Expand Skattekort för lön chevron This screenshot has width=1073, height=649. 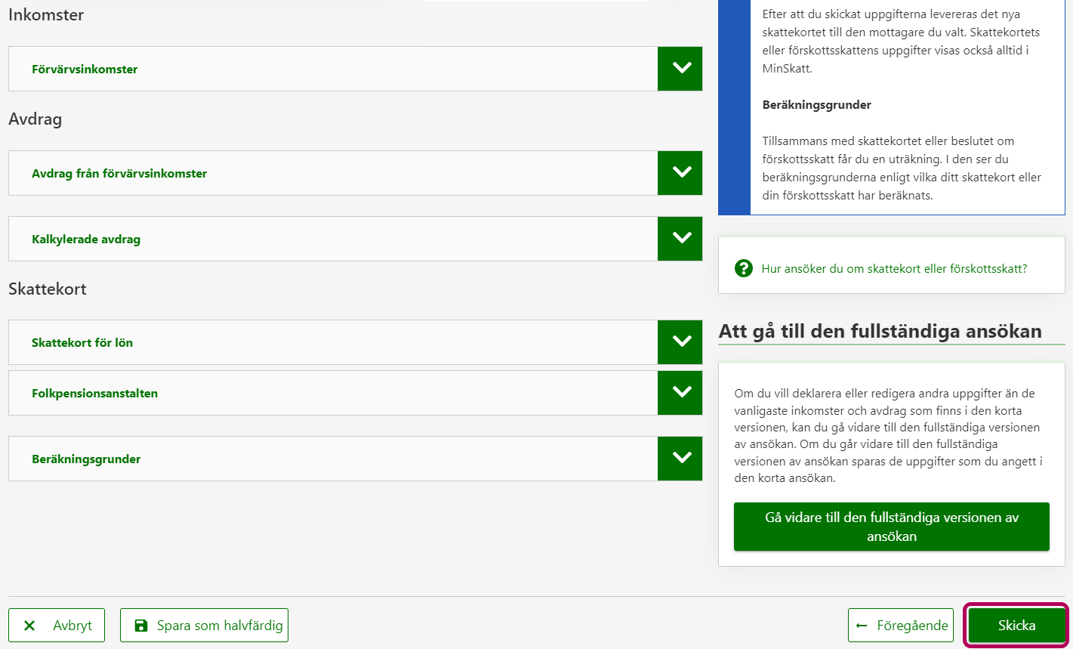680,342
